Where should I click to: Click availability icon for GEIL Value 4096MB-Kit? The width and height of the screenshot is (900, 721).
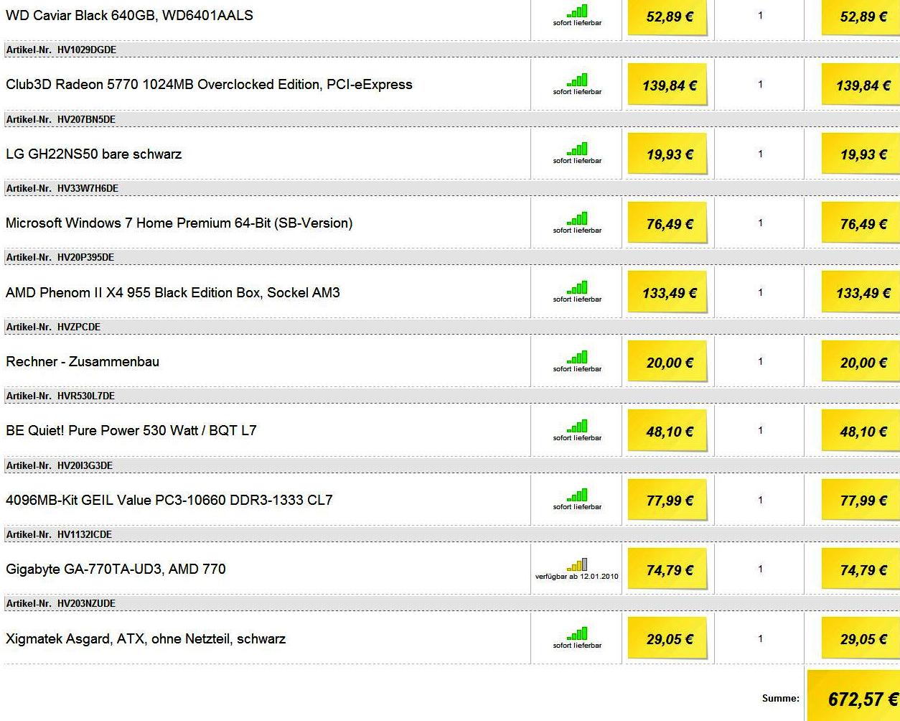click(x=577, y=495)
